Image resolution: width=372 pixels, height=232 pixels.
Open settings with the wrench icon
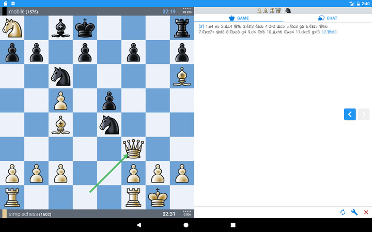point(354,212)
